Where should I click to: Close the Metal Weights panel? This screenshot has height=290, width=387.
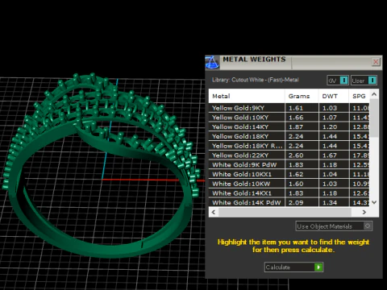coord(376,62)
